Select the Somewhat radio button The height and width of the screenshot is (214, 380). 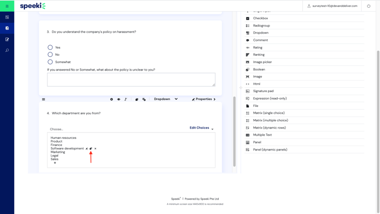coord(50,62)
